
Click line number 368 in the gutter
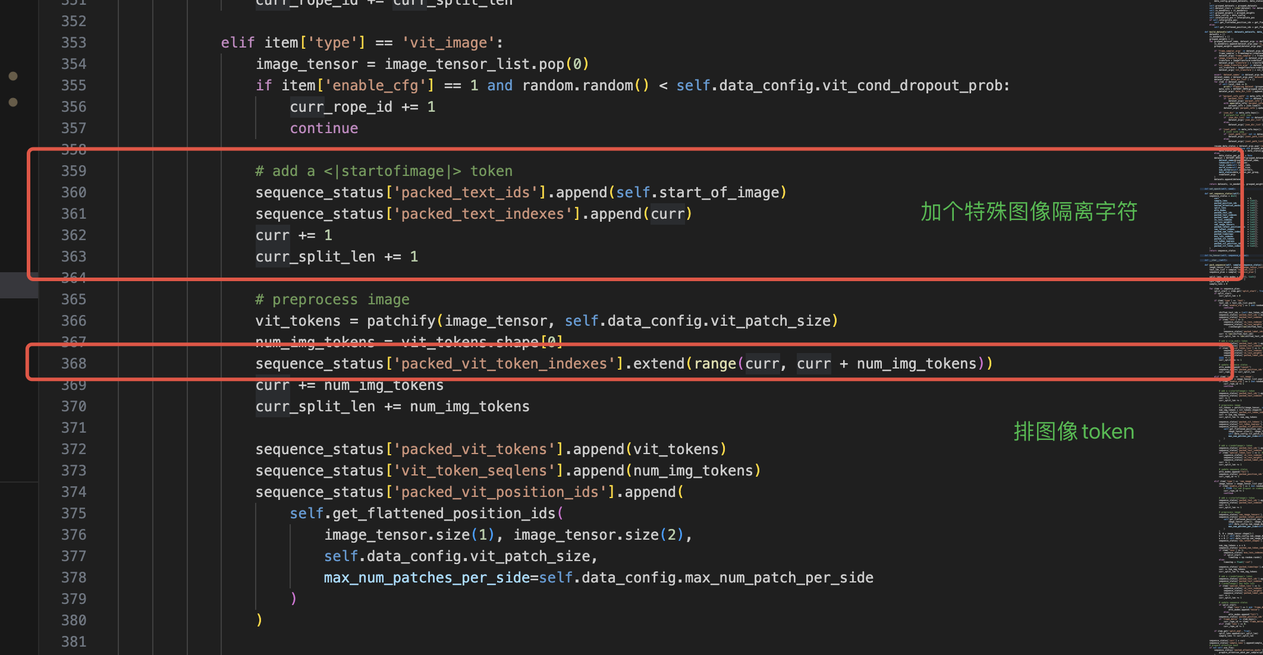pos(74,364)
